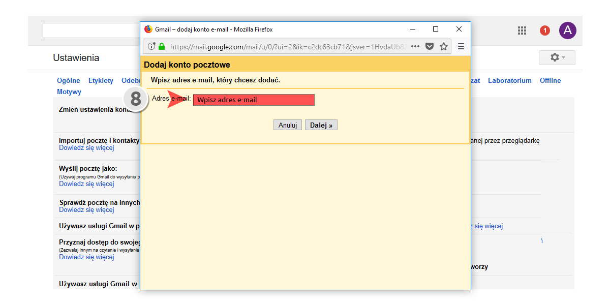The image size is (610, 305).
Task: Click the Przyznaj dostęp label
Action: click(99, 242)
